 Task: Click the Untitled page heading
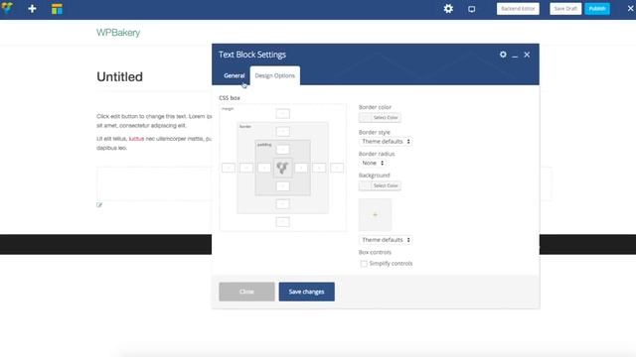[x=119, y=76]
